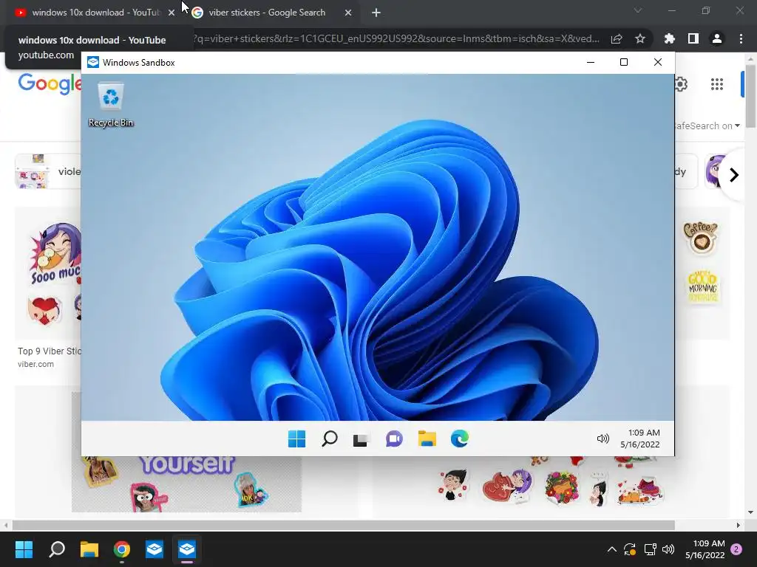Minimize the Windows Sandbox window
Viewport: 757px width, 567px height.
tap(591, 62)
